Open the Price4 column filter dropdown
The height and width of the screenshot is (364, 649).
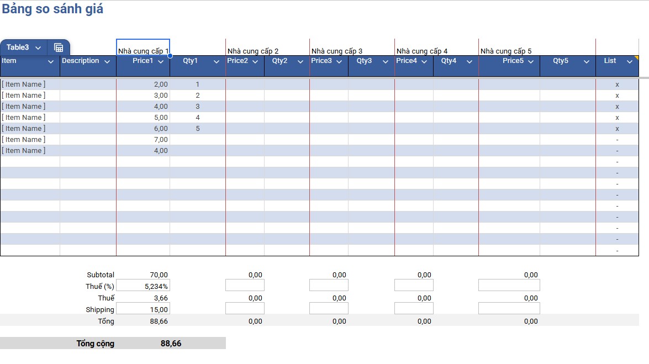coord(424,62)
